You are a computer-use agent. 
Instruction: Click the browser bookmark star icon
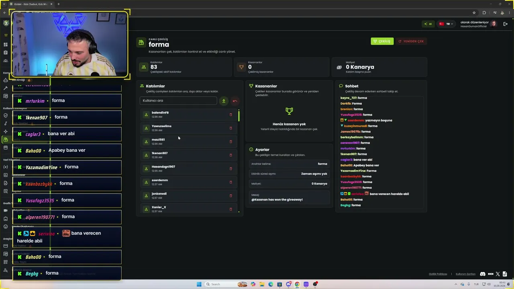click(x=474, y=12)
